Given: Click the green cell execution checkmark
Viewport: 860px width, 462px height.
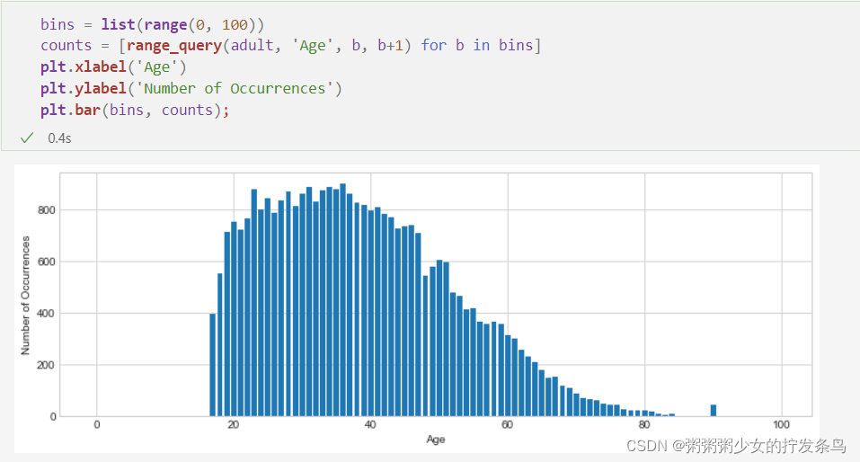Looking at the screenshot, I should pos(26,138).
